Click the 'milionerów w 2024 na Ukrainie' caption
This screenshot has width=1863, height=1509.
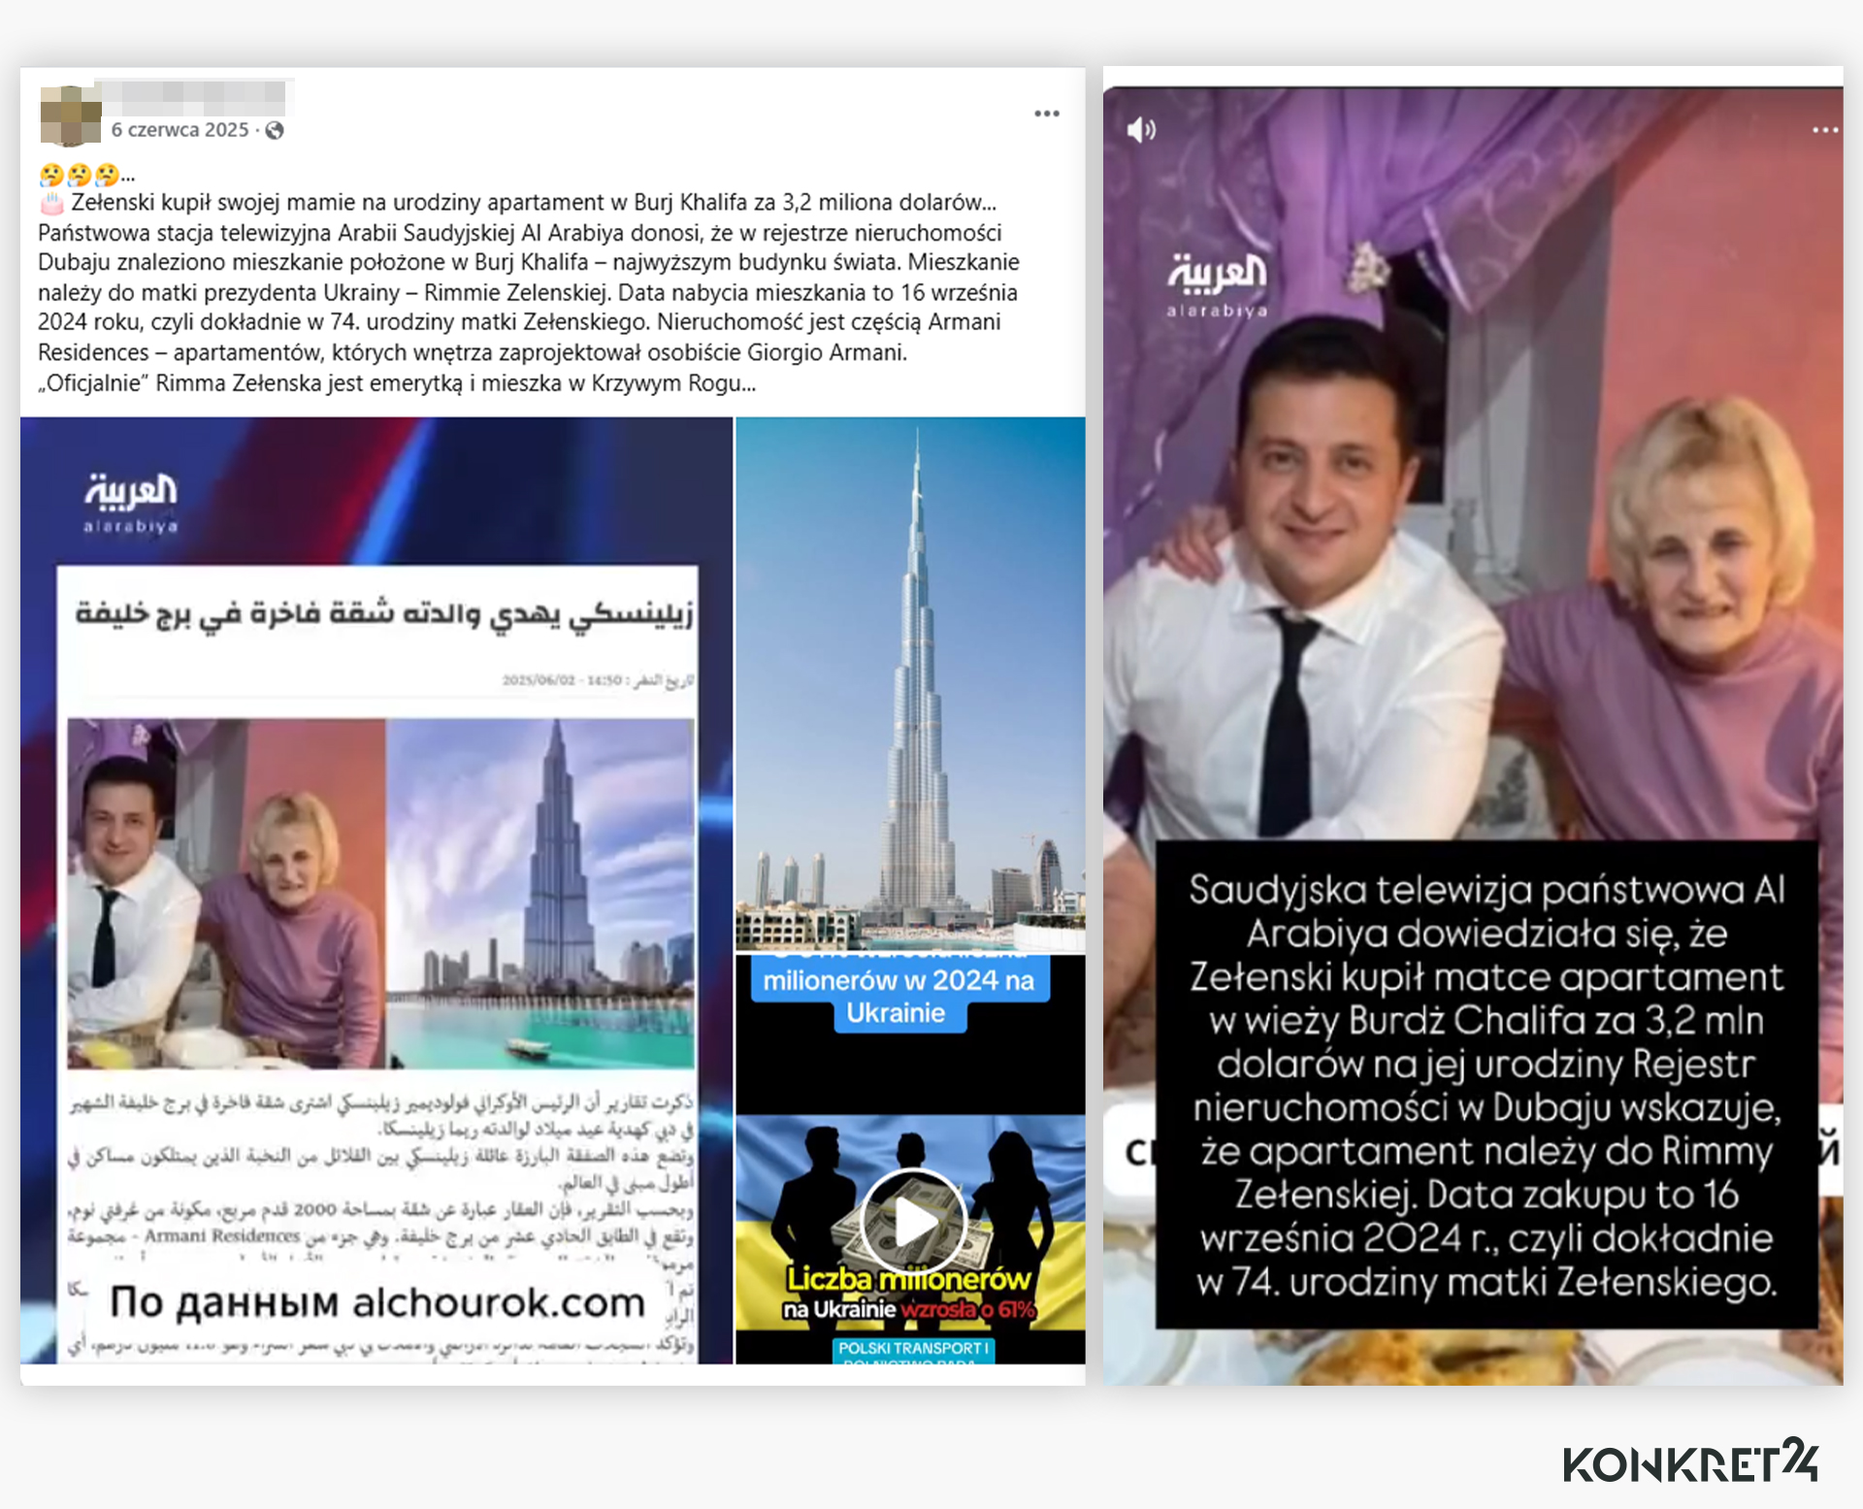(898, 997)
